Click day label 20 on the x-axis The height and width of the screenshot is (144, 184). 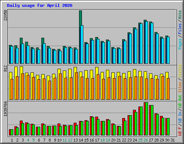(113, 140)
